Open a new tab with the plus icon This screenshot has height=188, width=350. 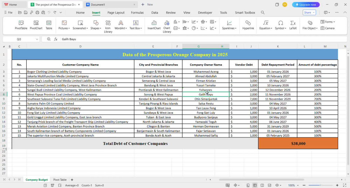pyautogui.click(x=143, y=5)
